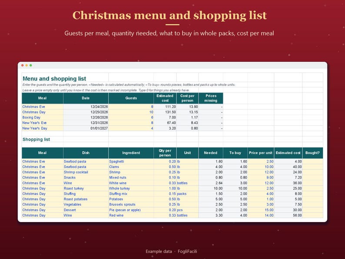Image resolution: width=345 pixels, height=259 pixels.
Task: Click the 'Cost per person' column header
Action: click(187, 98)
